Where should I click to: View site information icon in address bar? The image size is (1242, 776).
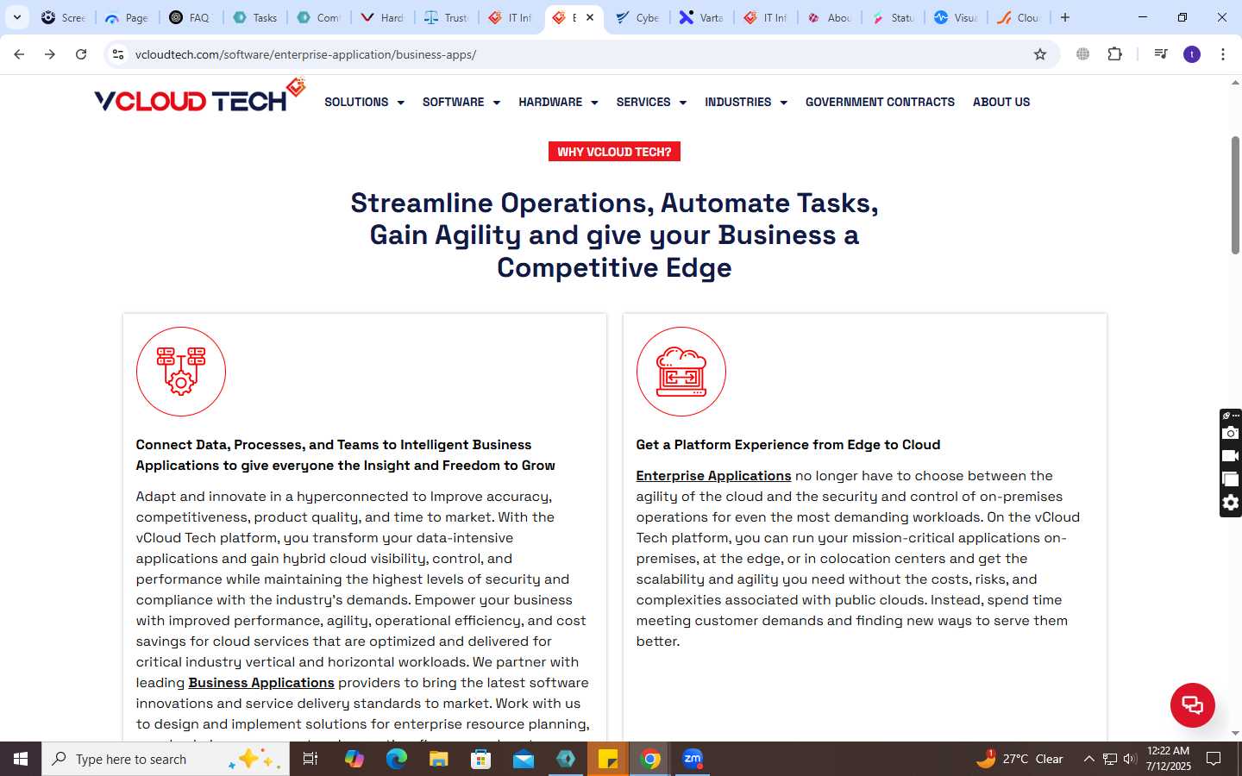tap(118, 54)
